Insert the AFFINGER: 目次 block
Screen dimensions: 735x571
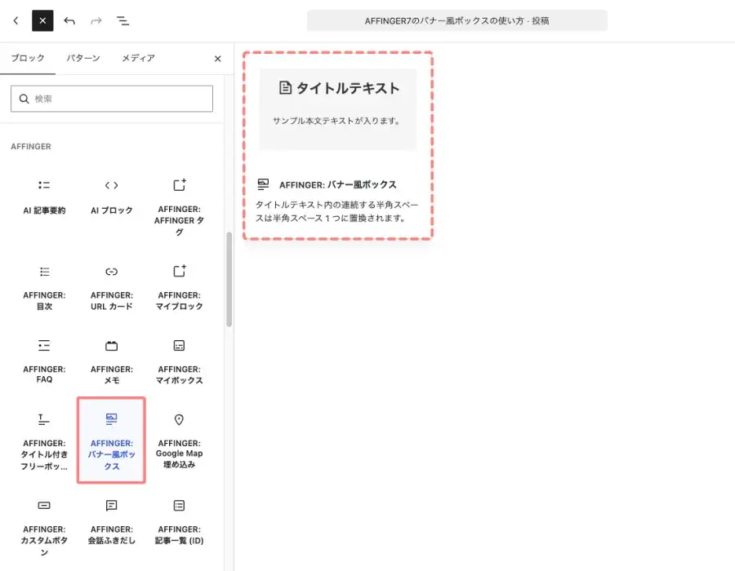pos(44,287)
